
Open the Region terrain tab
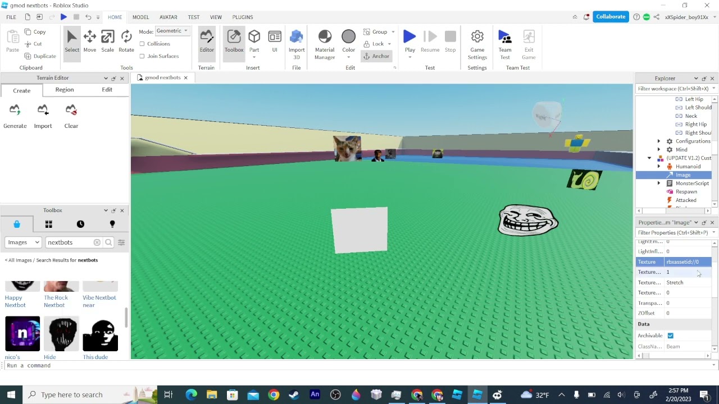point(65,90)
